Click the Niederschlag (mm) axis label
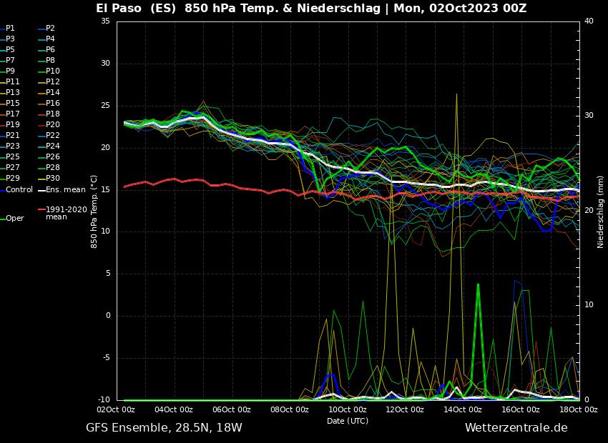Viewport: 608px width, 443px height. pyautogui.click(x=600, y=211)
